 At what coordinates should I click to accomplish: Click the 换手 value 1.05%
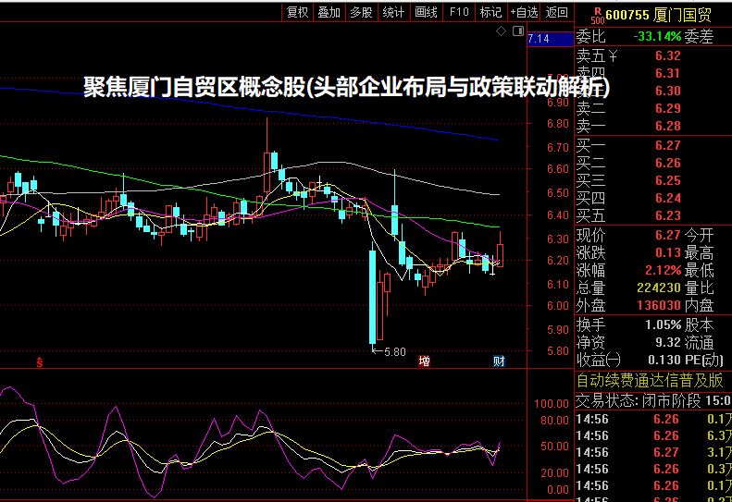pyautogui.click(x=664, y=324)
